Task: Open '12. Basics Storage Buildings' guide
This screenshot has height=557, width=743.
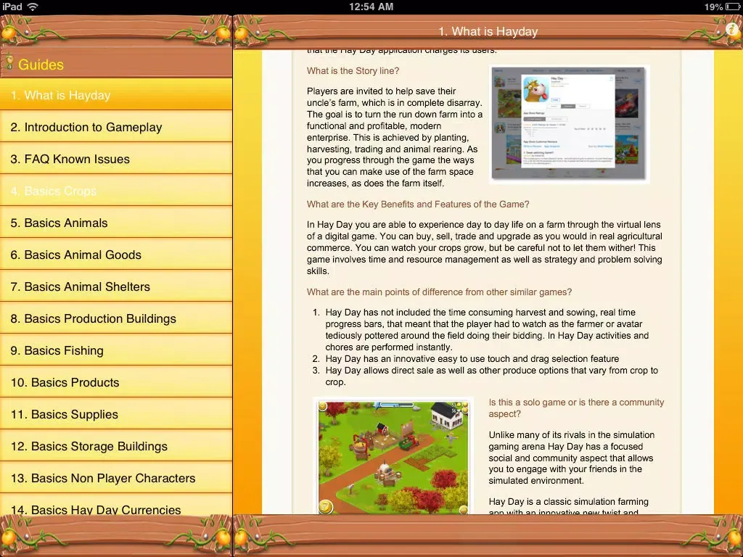Action: [116, 446]
